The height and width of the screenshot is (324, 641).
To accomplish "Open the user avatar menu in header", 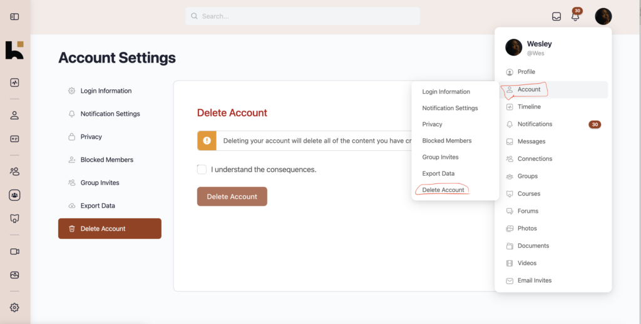I will click(603, 16).
